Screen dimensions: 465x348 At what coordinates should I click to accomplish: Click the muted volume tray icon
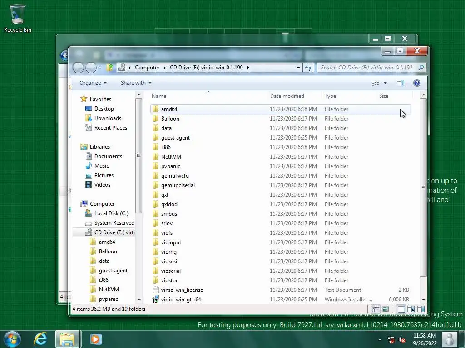(x=402, y=340)
